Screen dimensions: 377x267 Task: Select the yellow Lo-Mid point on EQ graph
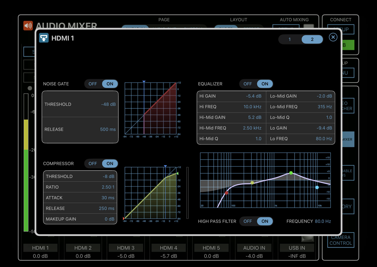coord(252,183)
